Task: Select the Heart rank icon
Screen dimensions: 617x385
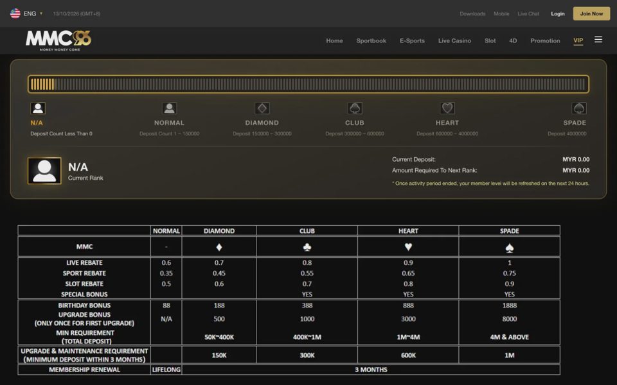Action: coord(447,108)
